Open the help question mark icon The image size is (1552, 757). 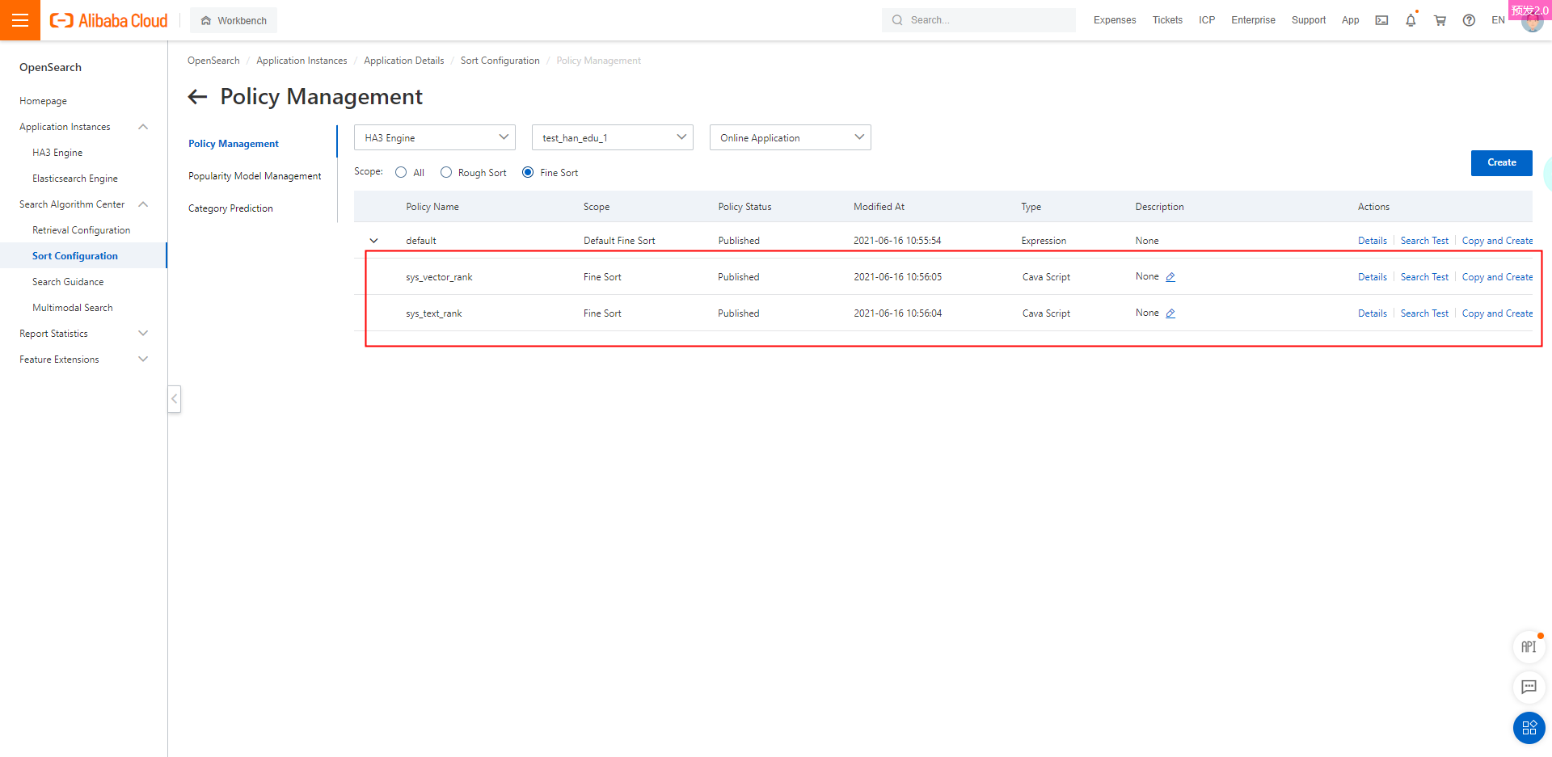click(1469, 20)
